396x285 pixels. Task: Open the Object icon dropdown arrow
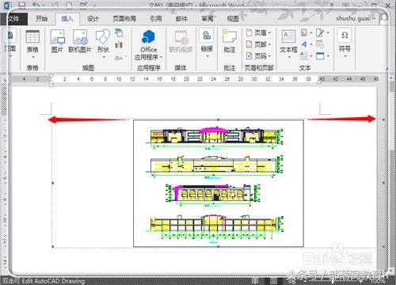tap(328, 56)
